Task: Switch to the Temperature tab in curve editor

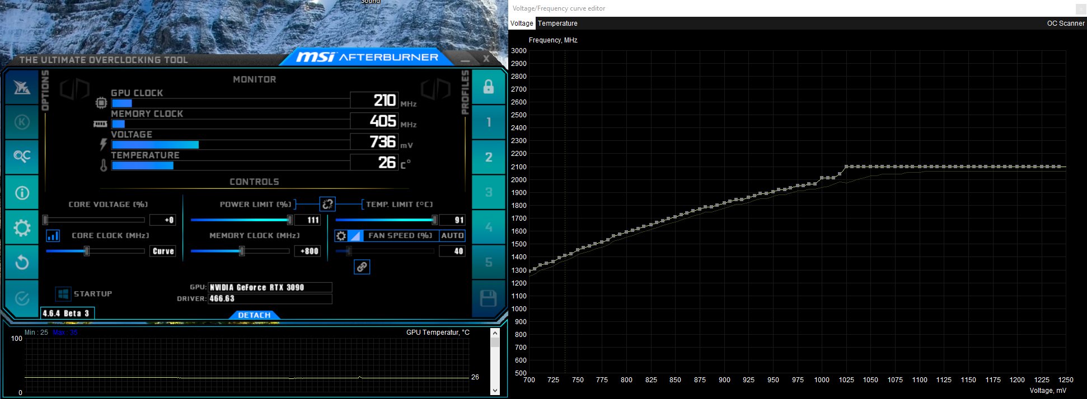Action: click(557, 23)
